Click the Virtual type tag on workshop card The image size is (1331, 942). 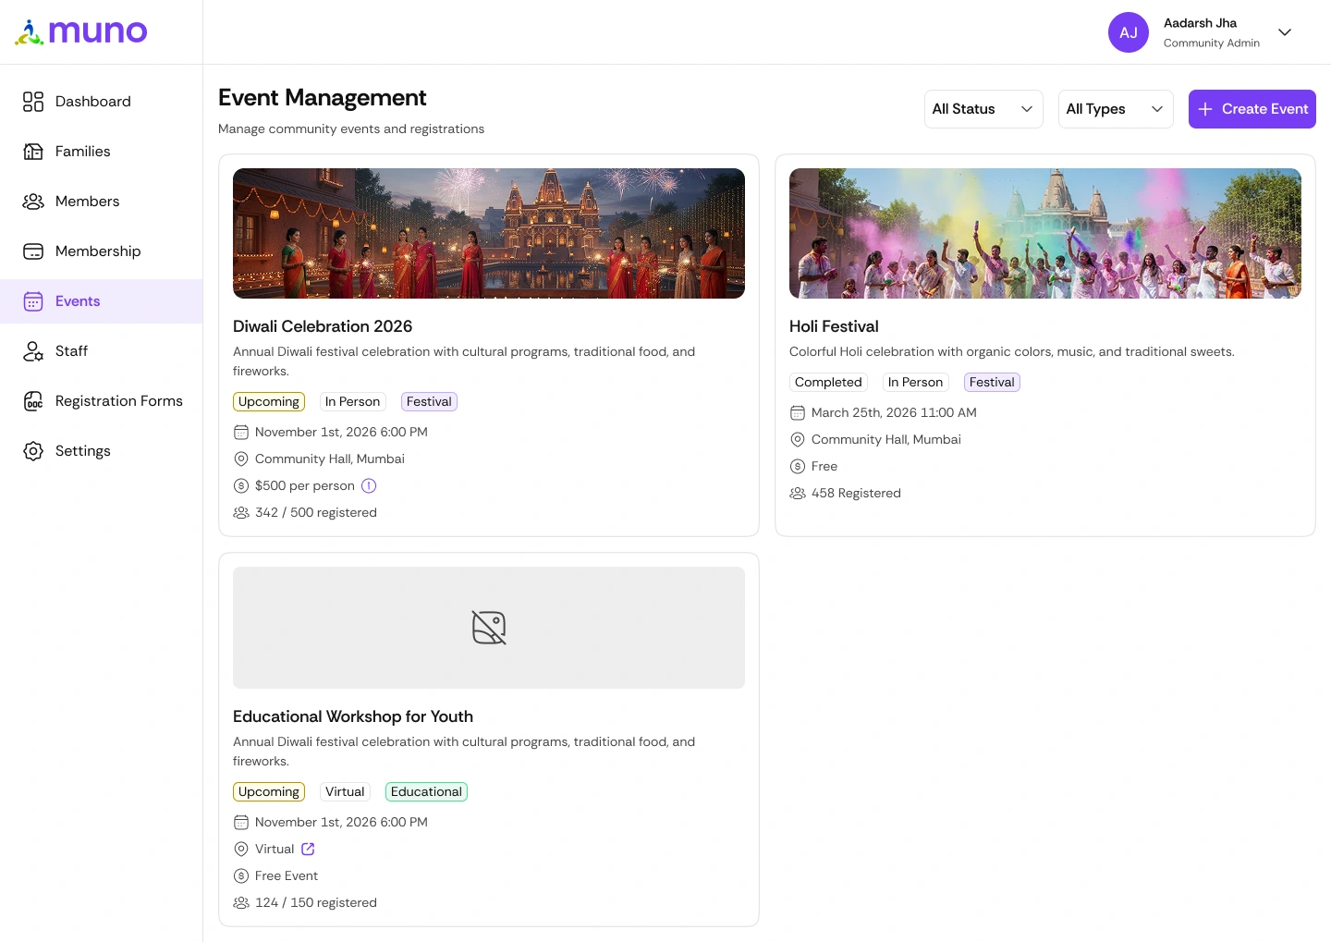click(345, 791)
